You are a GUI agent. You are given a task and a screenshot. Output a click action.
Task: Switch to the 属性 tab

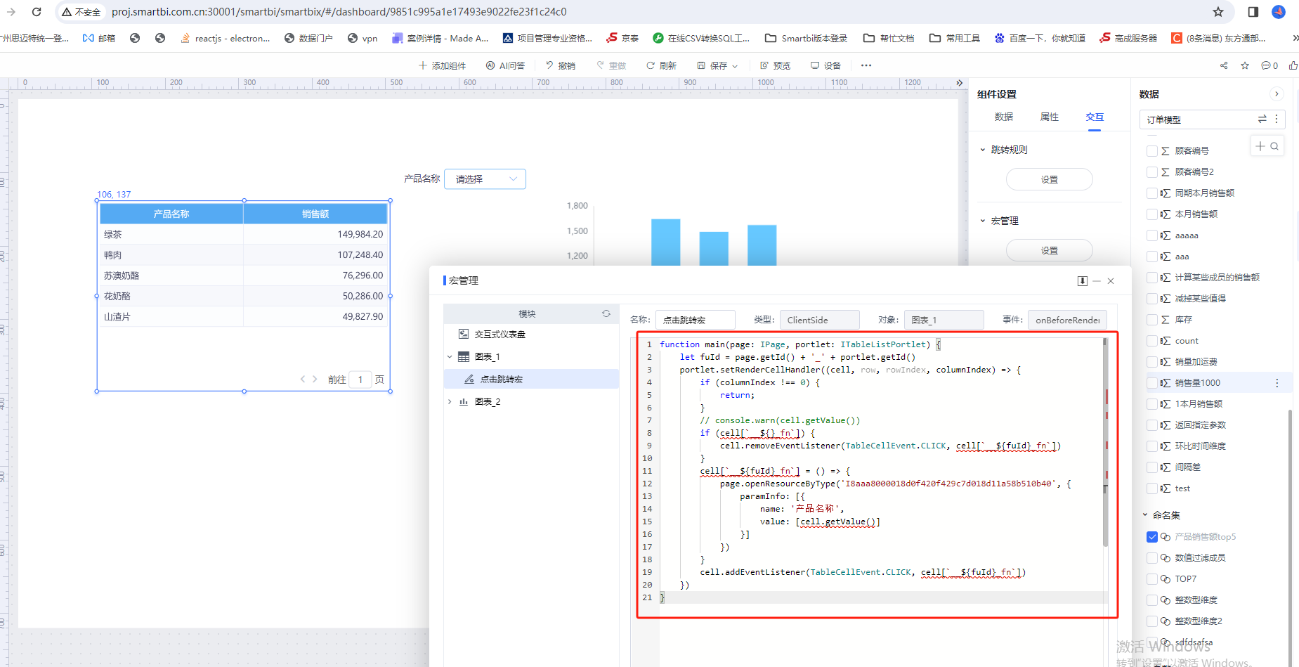click(1050, 117)
